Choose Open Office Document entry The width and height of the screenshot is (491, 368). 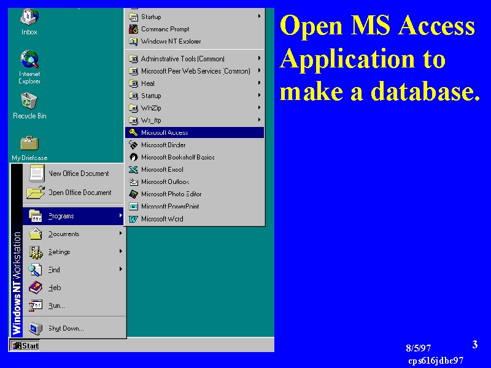[x=74, y=193]
